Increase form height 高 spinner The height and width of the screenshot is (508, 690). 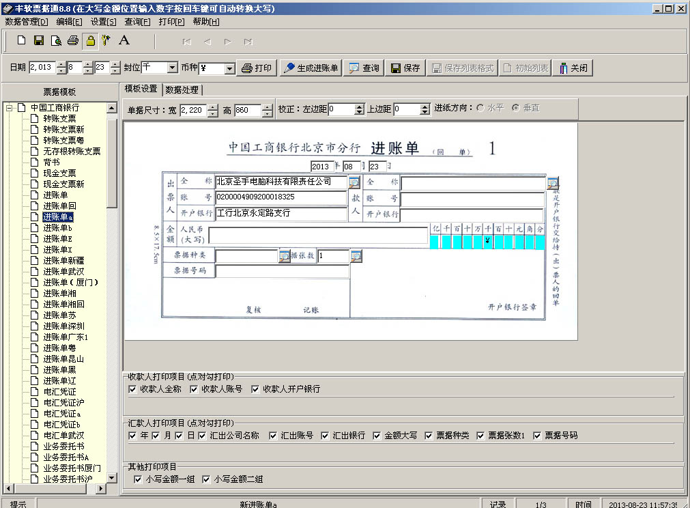tap(267, 107)
